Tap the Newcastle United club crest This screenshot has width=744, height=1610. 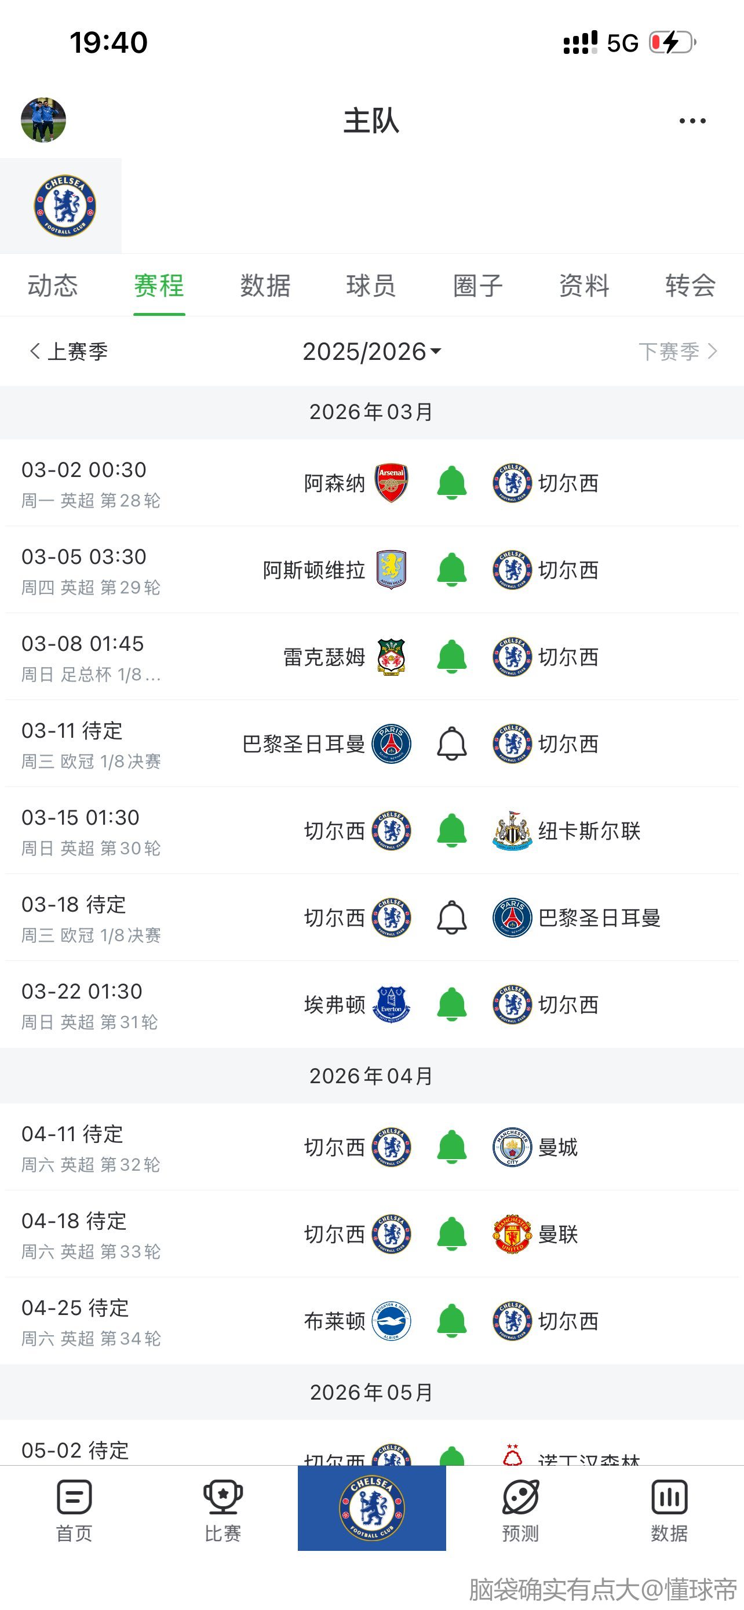512,831
